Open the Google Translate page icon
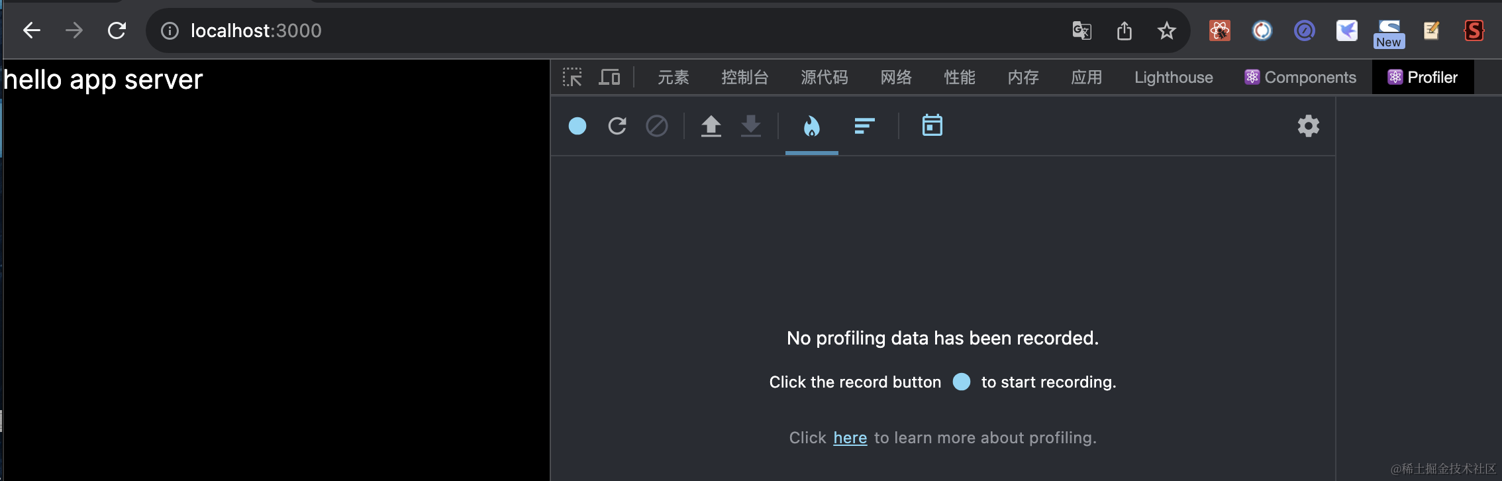Image resolution: width=1502 pixels, height=481 pixels. pos(1081,30)
